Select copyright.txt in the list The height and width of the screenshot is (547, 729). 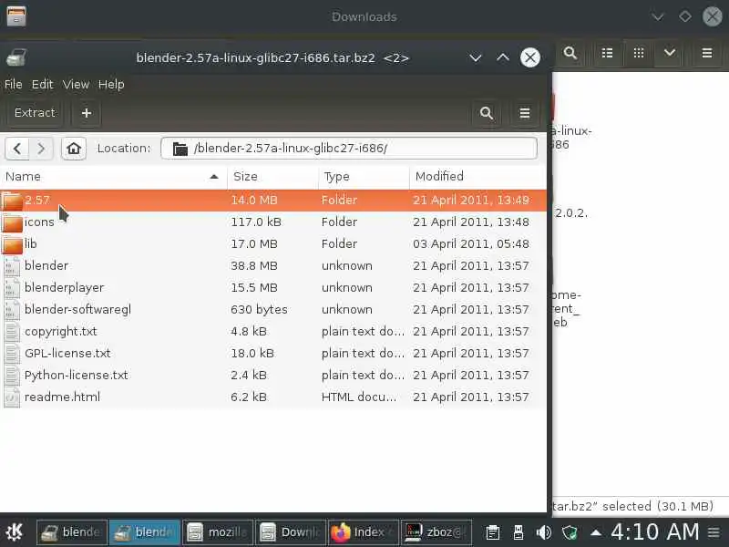273,331
